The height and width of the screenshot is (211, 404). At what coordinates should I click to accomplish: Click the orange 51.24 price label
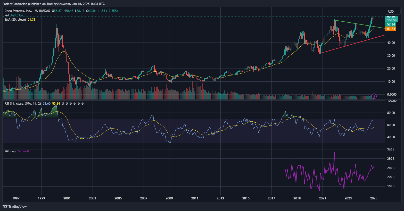391,29
